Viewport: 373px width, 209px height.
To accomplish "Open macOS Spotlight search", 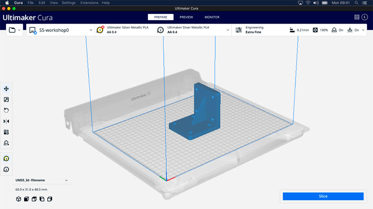I will (356, 3).
